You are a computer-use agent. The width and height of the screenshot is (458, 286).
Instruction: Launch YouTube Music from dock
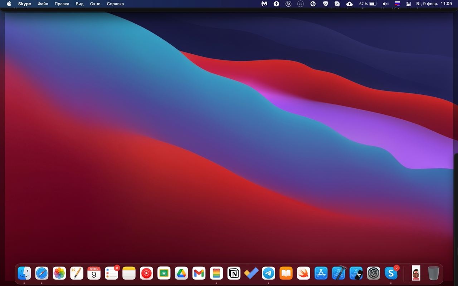click(x=147, y=273)
